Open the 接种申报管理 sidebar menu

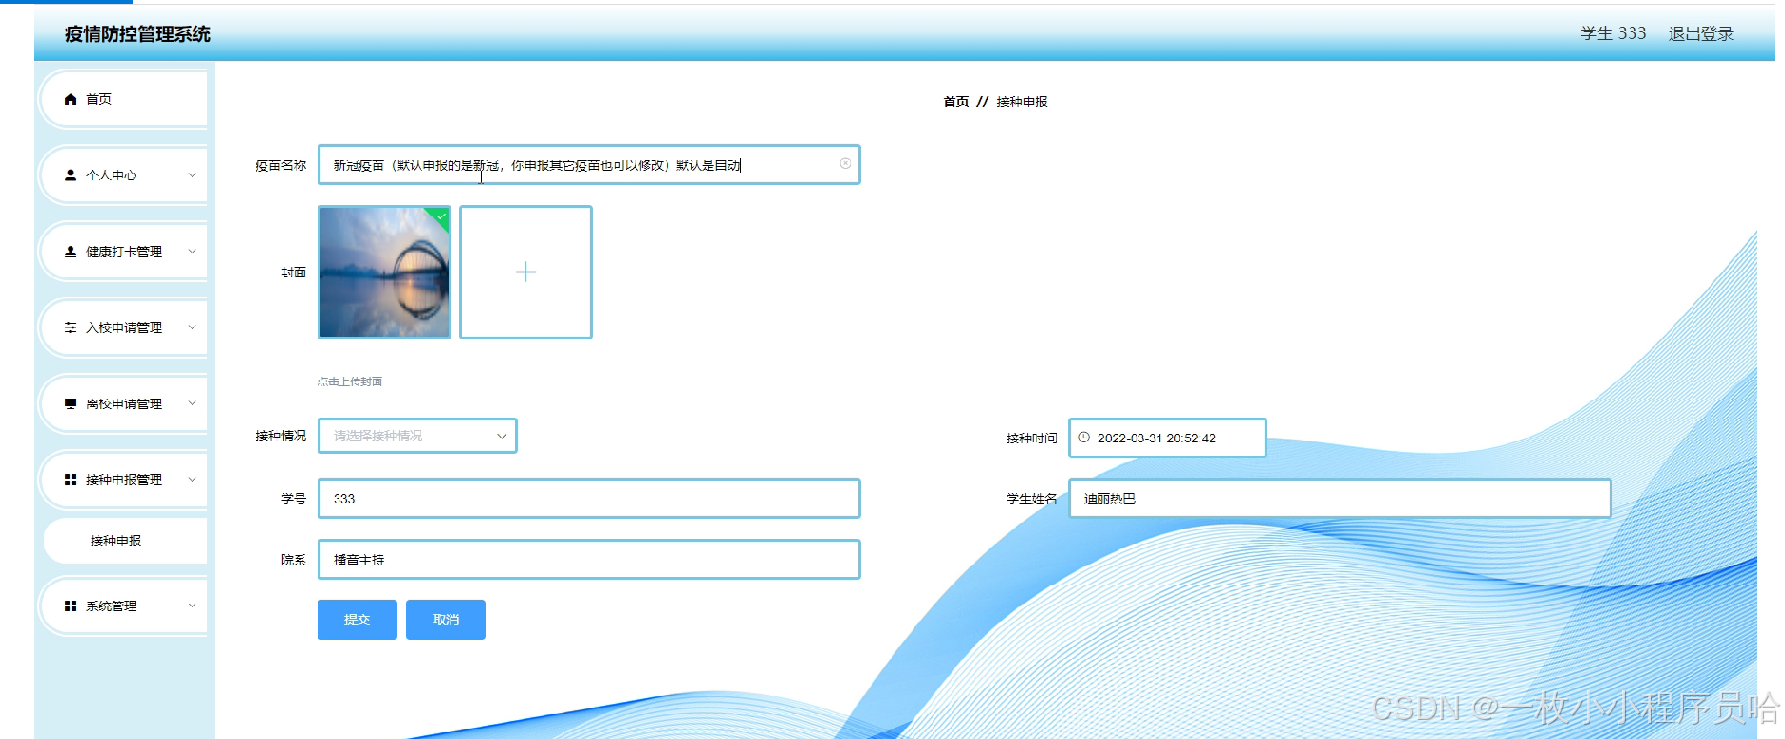coord(125,480)
